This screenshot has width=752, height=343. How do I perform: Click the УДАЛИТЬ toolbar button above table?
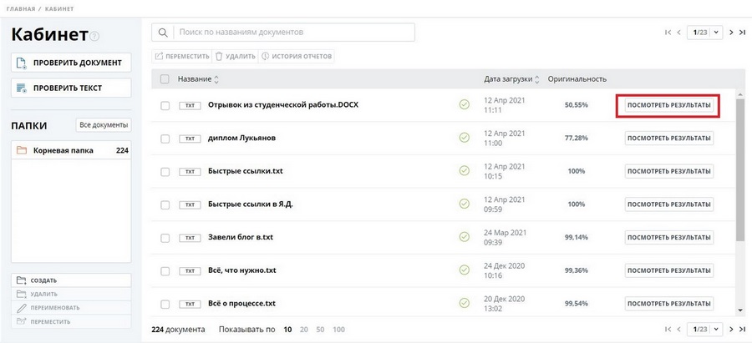235,57
